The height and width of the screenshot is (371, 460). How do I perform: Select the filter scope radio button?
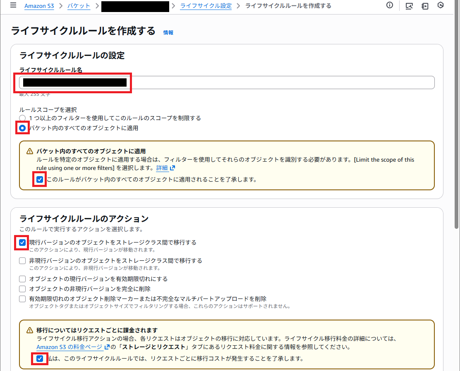[x=22, y=118]
